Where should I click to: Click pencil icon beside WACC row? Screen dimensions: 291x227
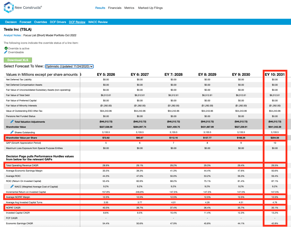12,186
